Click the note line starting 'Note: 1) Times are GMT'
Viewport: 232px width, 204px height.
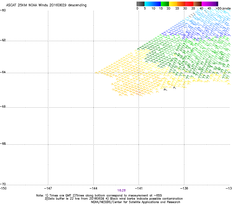[99, 196]
